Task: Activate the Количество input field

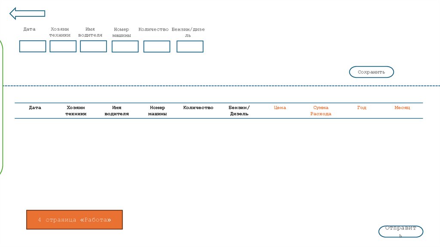Action: coord(156,46)
